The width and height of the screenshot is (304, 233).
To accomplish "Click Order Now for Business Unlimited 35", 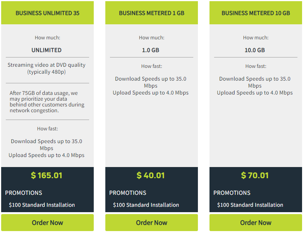I will (x=47, y=223).
